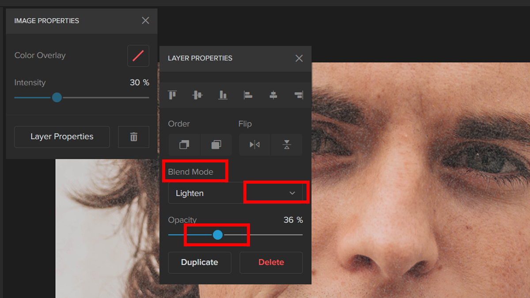Flip the layer horizontally

(x=255, y=145)
